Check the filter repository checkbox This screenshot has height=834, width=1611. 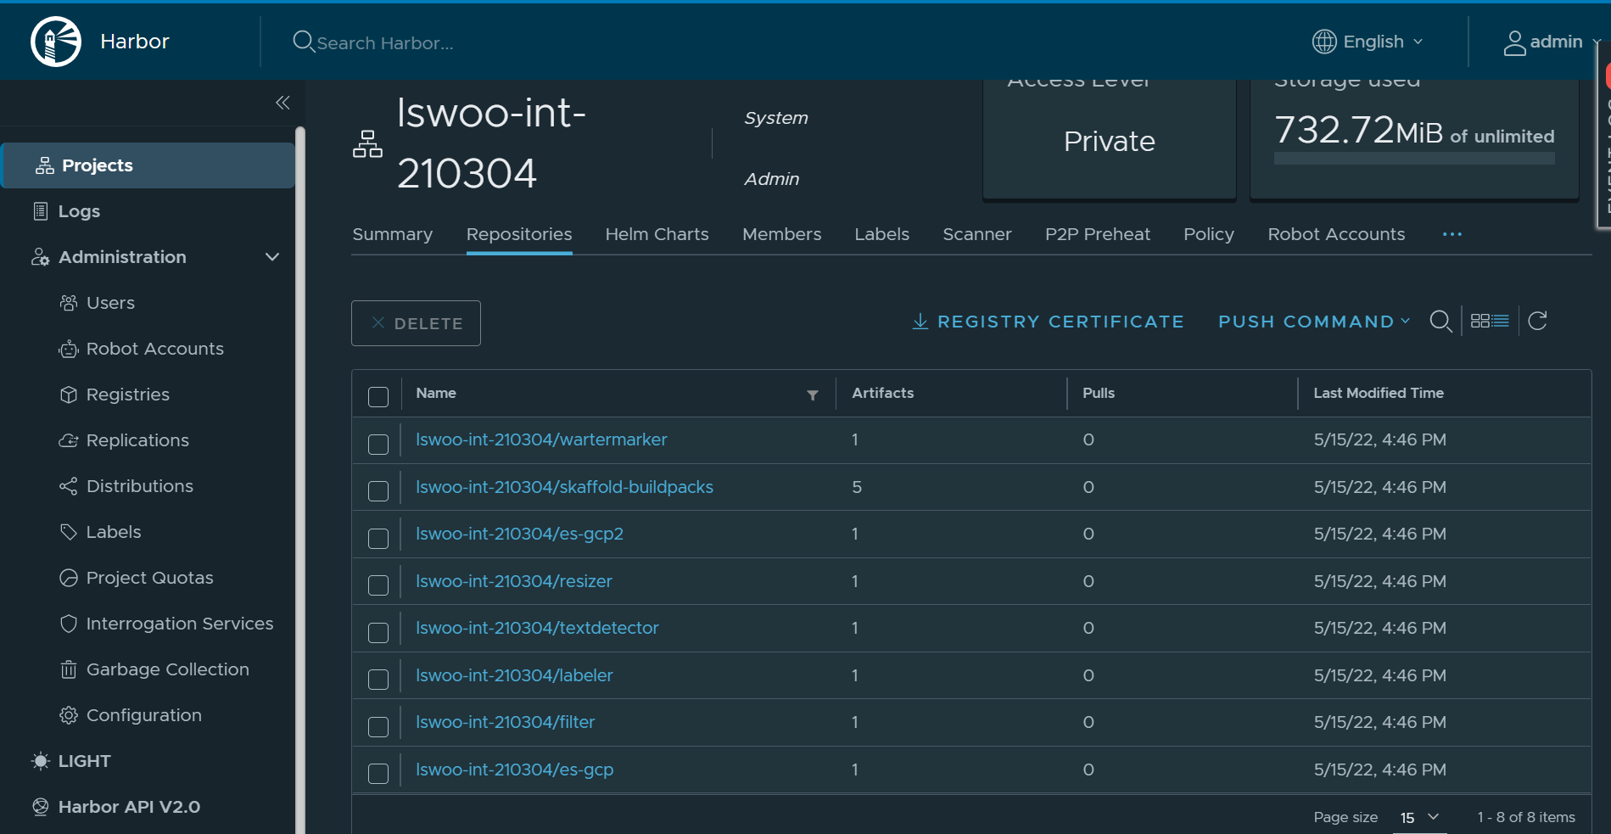pos(378,726)
